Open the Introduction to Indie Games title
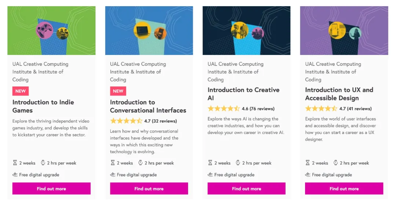The height and width of the screenshot is (205, 396). click(x=43, y=106)
